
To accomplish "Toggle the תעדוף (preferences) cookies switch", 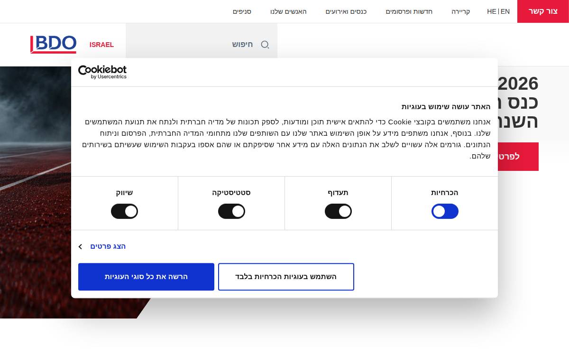I will point(338,211).
